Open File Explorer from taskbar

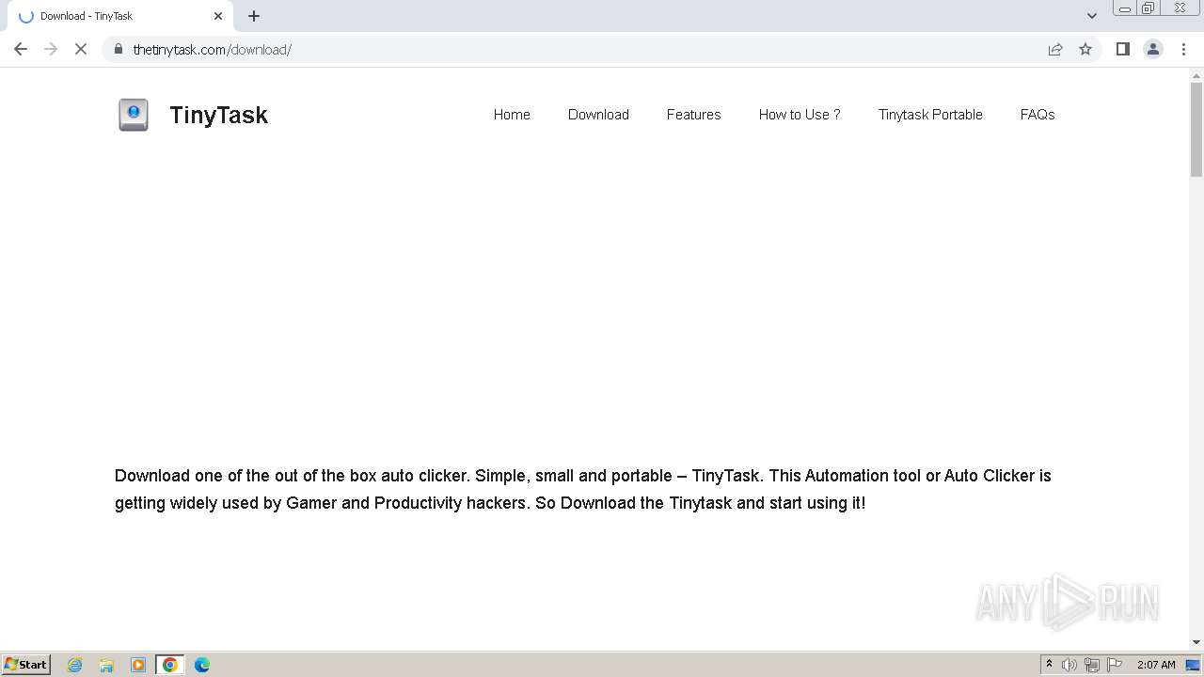(106, 665)
